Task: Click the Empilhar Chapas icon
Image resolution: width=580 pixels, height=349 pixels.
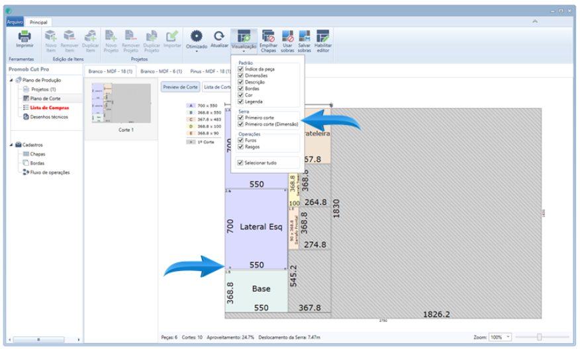Action: tap(268, 36)
